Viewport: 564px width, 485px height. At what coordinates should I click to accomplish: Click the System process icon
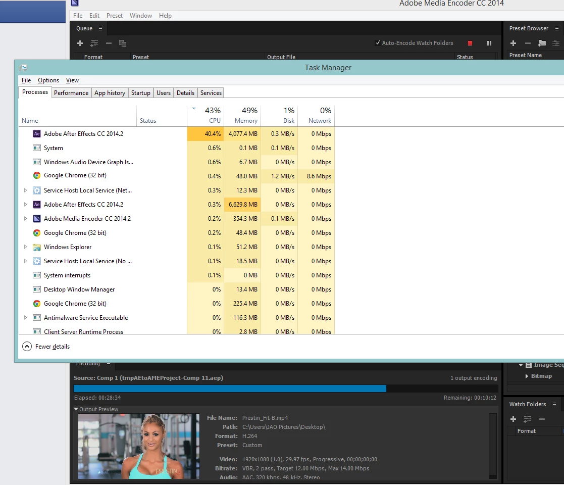(37, 148)
